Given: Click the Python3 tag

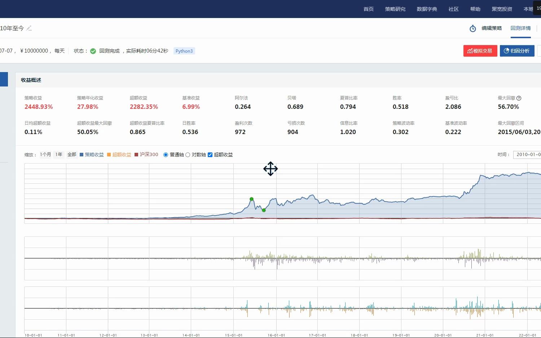Looking at the screenshot, I should 184,51.
